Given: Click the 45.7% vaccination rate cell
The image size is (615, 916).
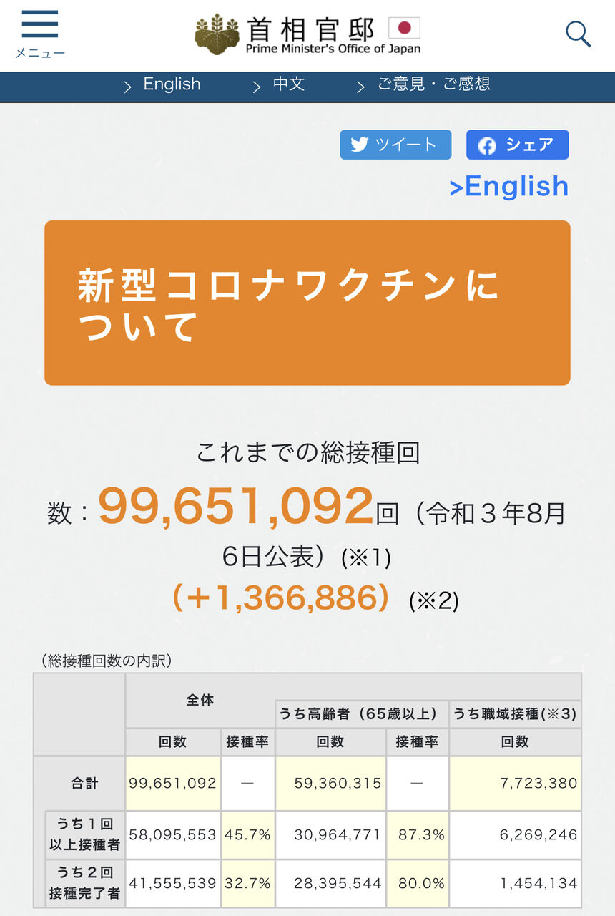Looking at the screenshot, I should point(248,834).
